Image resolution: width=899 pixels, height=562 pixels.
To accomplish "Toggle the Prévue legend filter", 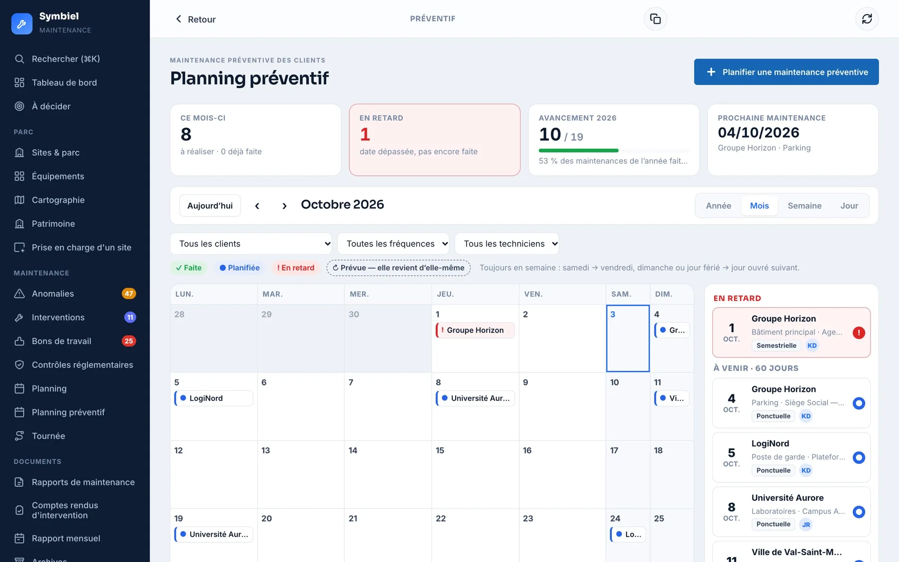I will point(398,268).
